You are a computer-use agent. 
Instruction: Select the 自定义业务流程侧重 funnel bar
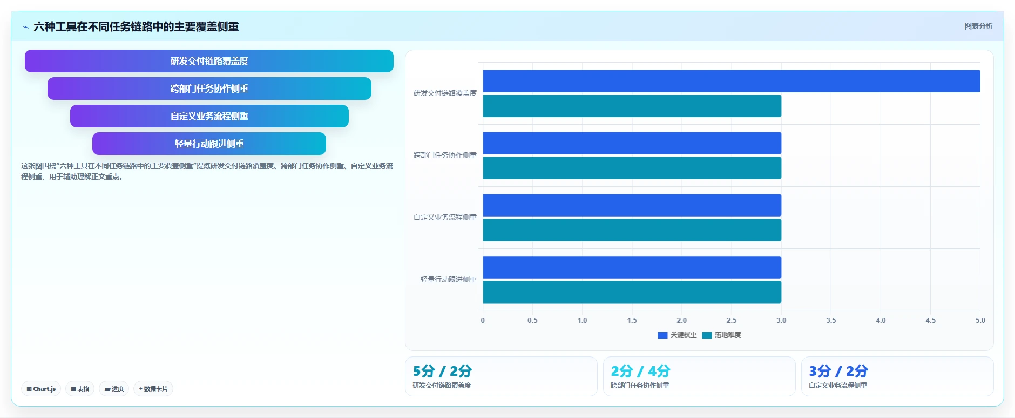(209, 116)
